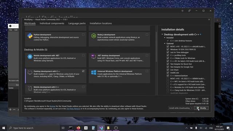The width and height of the screenshot is (233, 131).
Task: Open the Unity app on the taskbar
Action: tap(86, 128)
